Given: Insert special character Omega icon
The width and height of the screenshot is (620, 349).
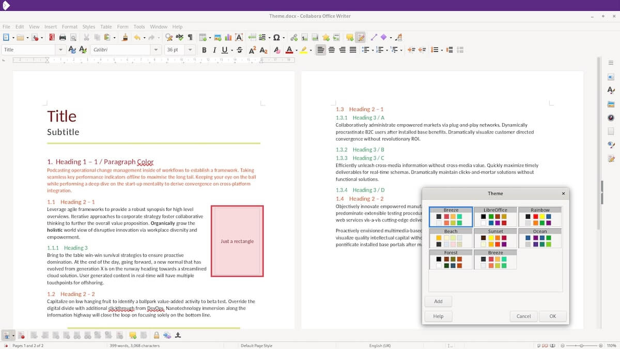Looking at the screenshot, I should 276,37.
